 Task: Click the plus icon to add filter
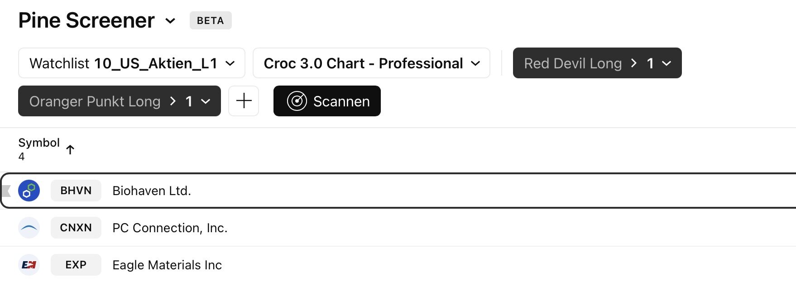244,101
